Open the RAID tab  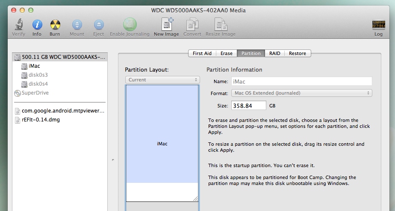[274, 53]
